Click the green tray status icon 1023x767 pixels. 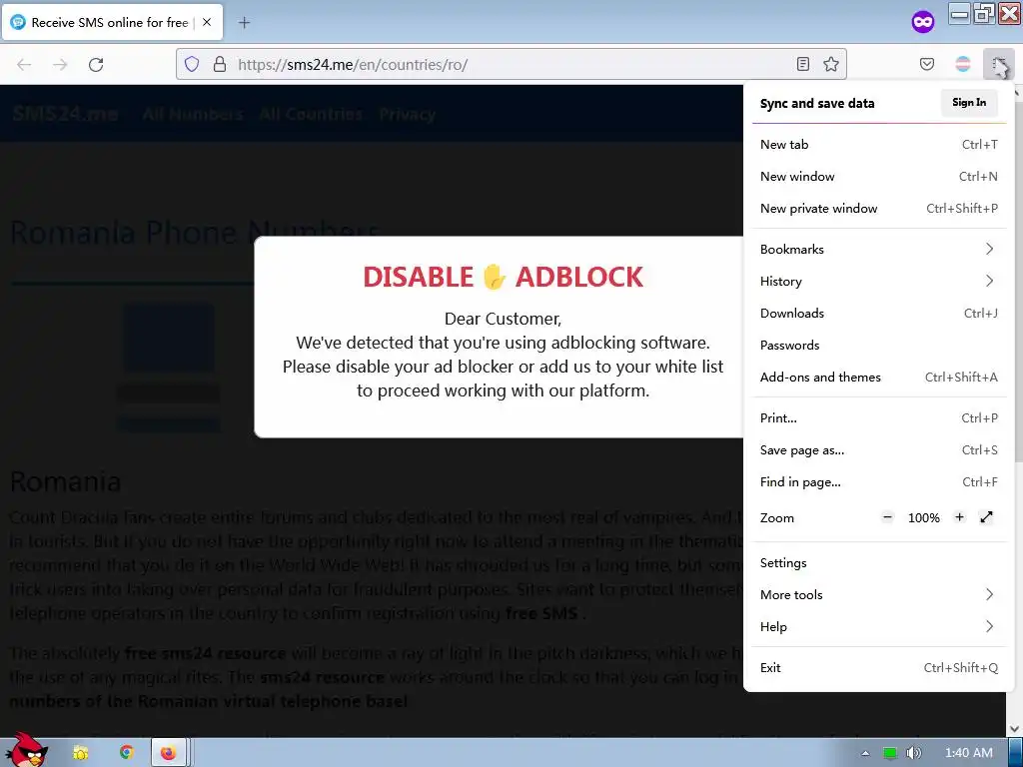[x=890, y=753]
